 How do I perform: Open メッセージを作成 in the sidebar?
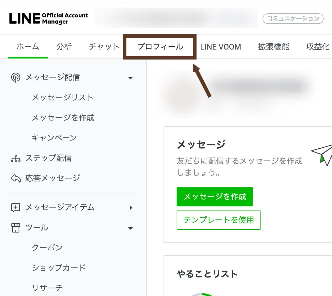[x=63, y=118]
